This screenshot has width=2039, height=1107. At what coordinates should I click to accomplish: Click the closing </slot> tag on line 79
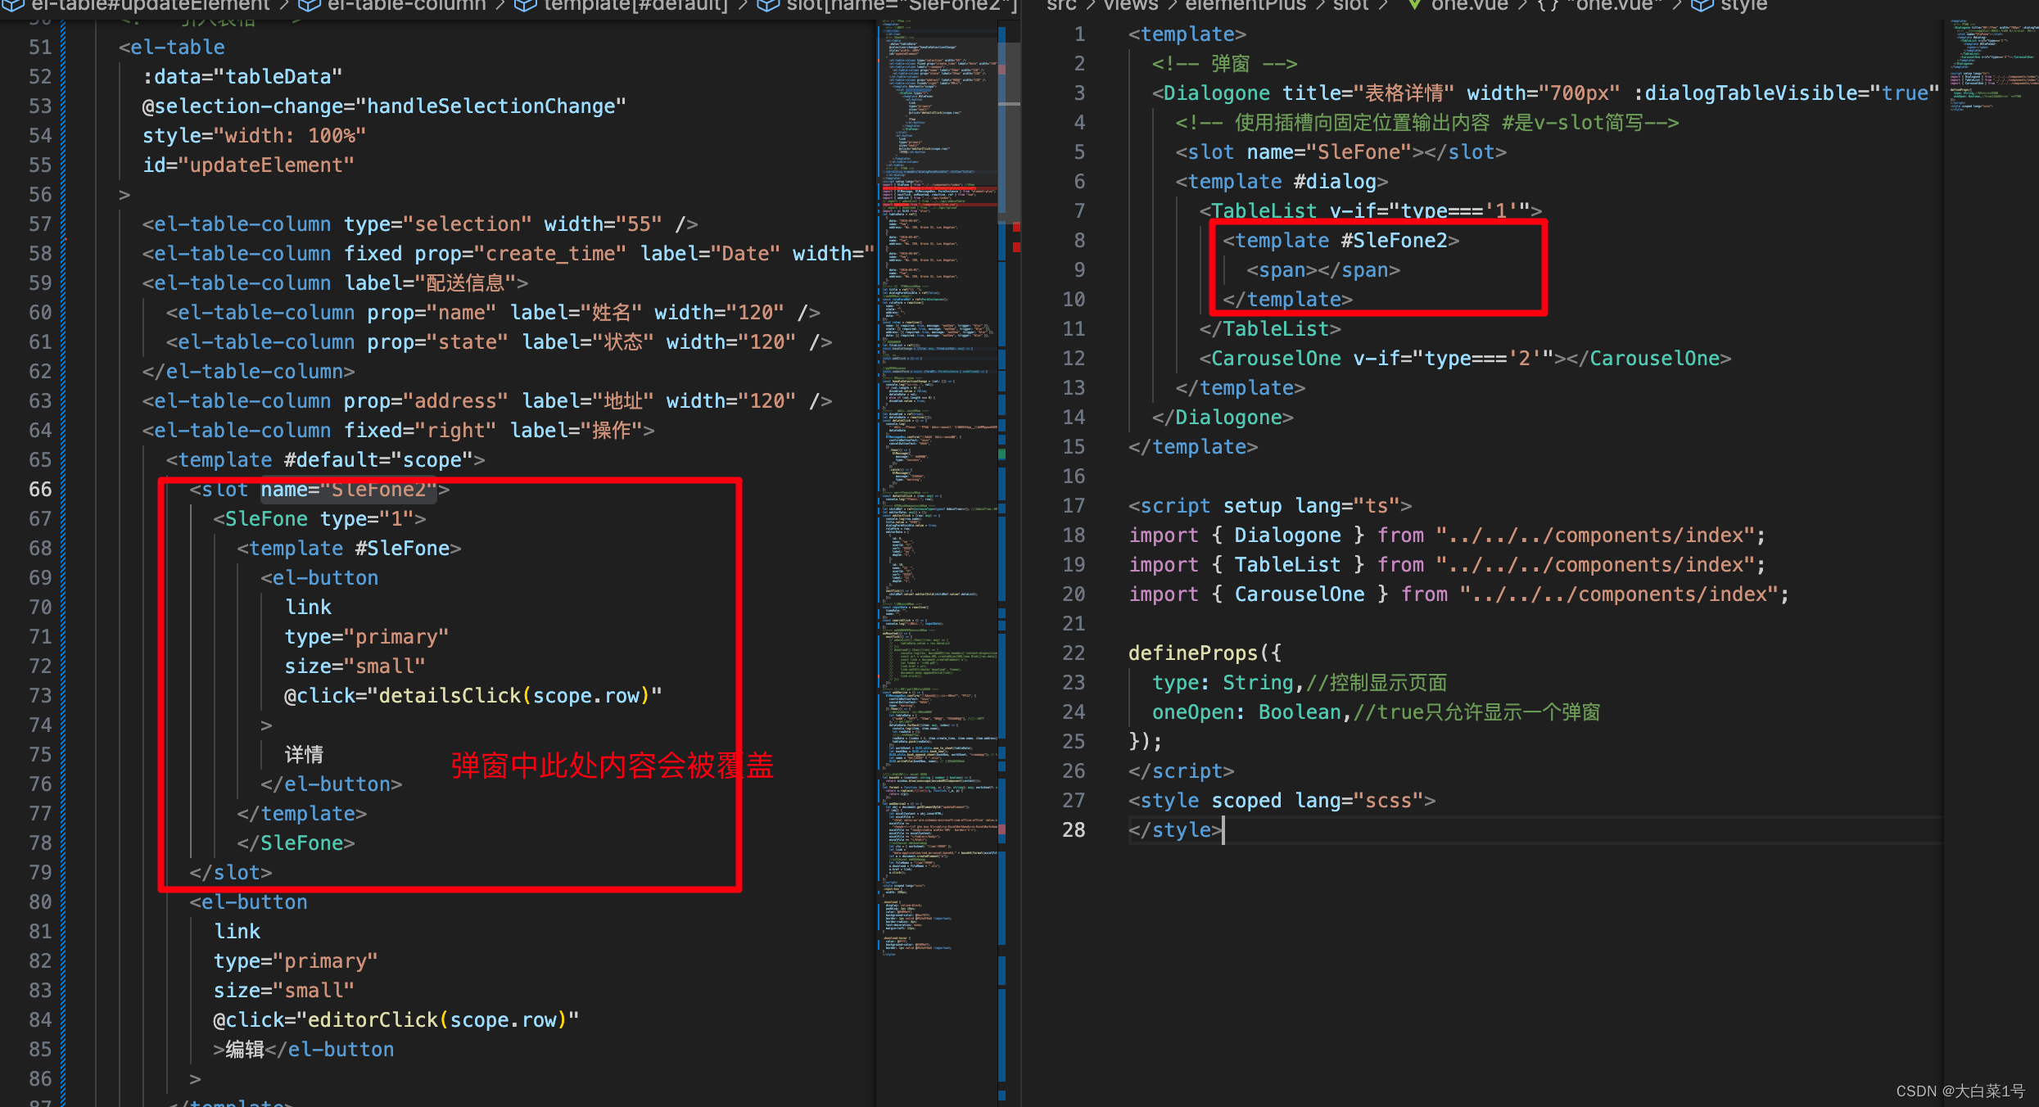(x=231, y=873)
